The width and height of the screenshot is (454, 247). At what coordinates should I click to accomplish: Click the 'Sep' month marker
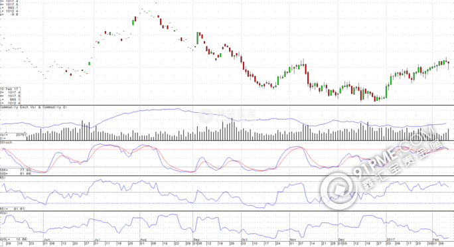coord(196,240)
